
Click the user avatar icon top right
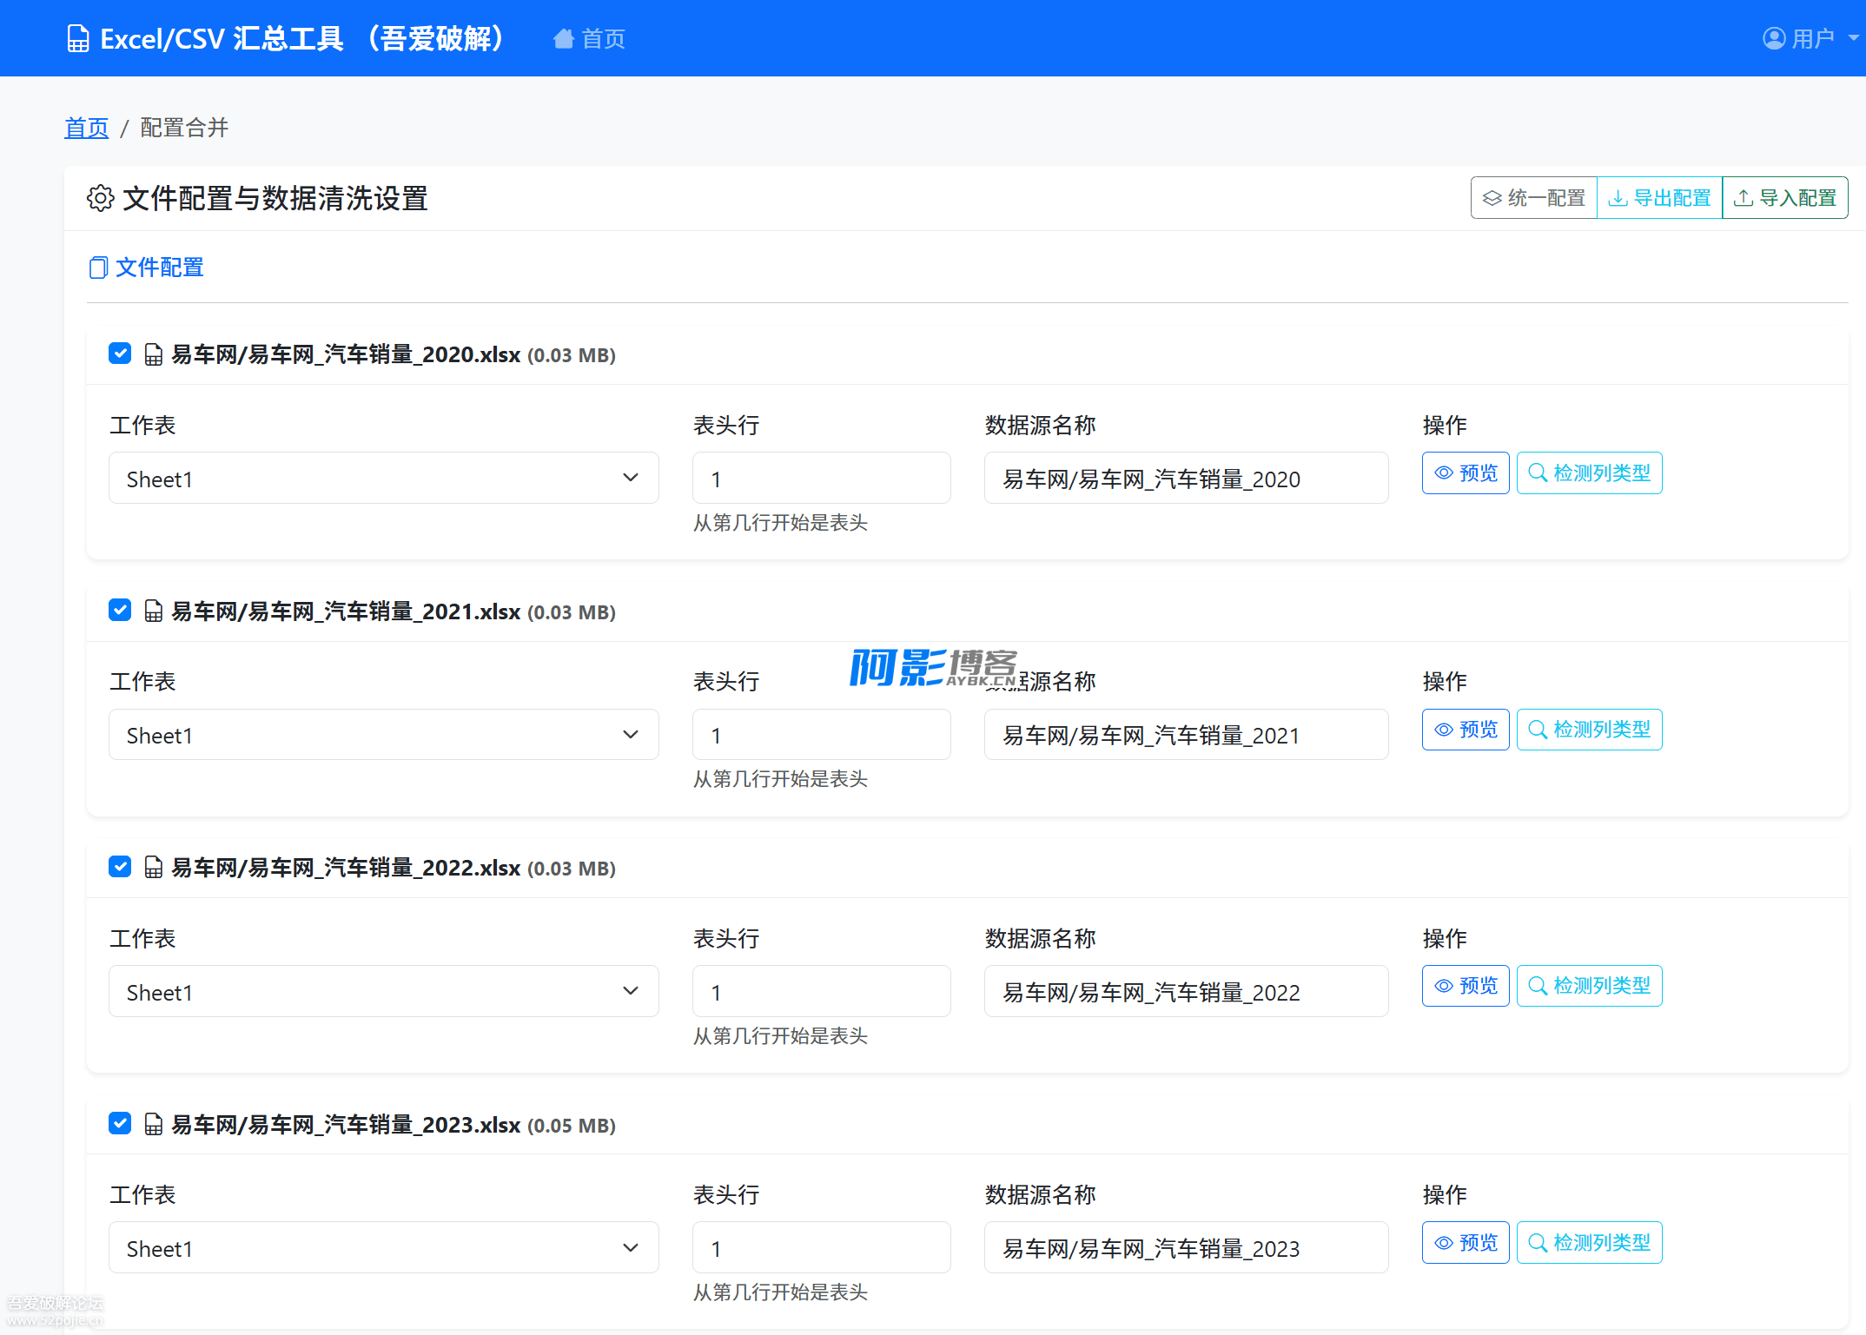(x=1773, y=39)
